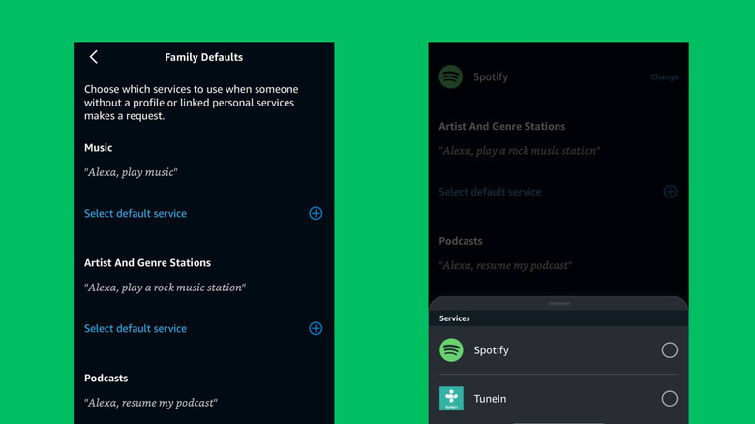This screenshot has height=424, width=755.
Task: Click the Spotify logo in the Services list
Action: (x=451, y=350)
